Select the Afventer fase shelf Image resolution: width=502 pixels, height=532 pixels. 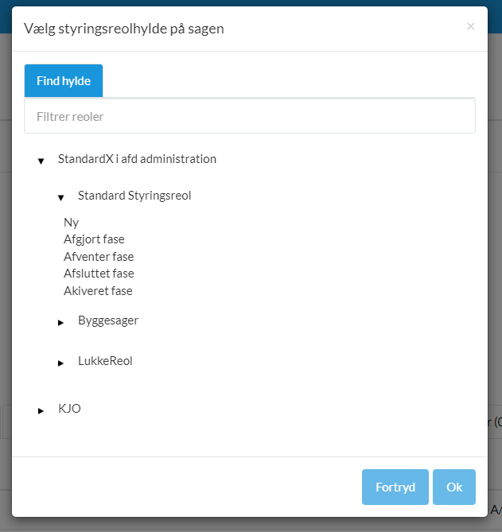pyautogui.click(x=99, y=257)
